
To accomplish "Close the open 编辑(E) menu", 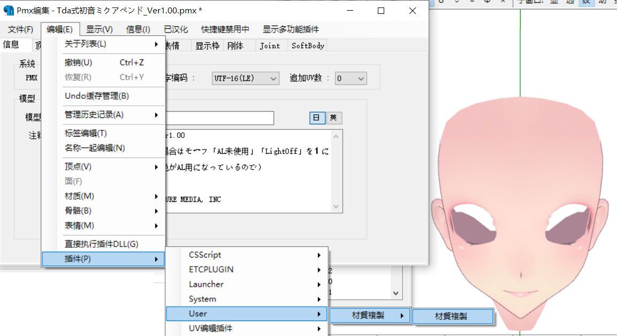I will coord(60,29).
